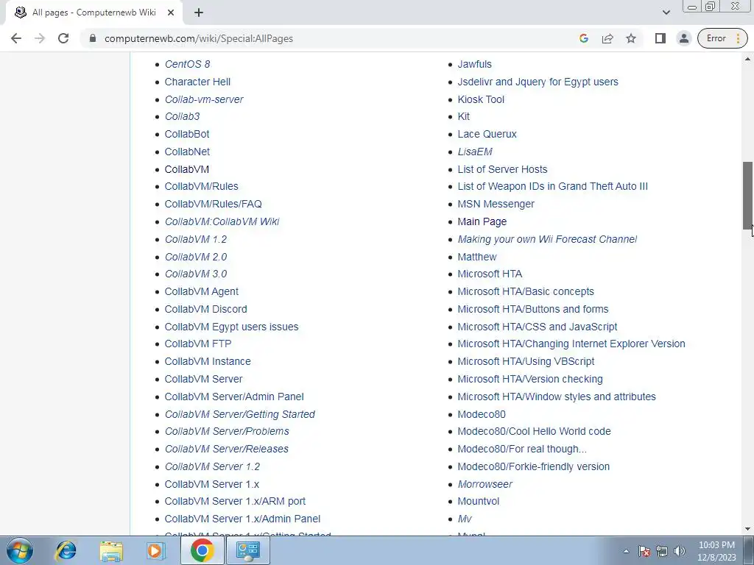Screen dimensions: 754x565
Task: Open Making your own Wii Forecast Channel
Action: pyautogui.click(x=547, y=239)
